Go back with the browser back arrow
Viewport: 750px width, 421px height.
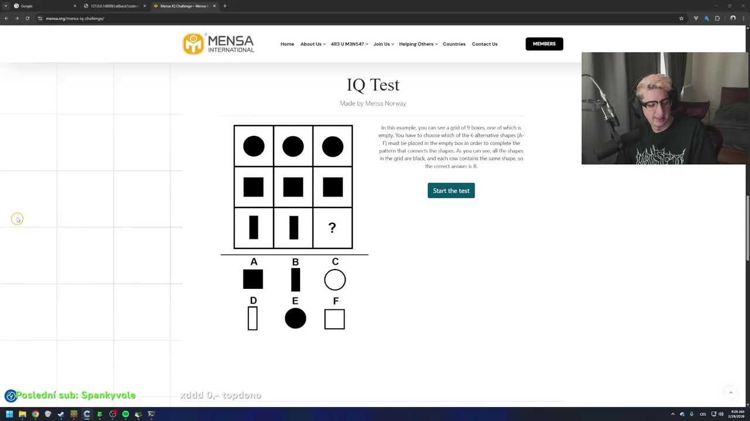coord(6,18)
